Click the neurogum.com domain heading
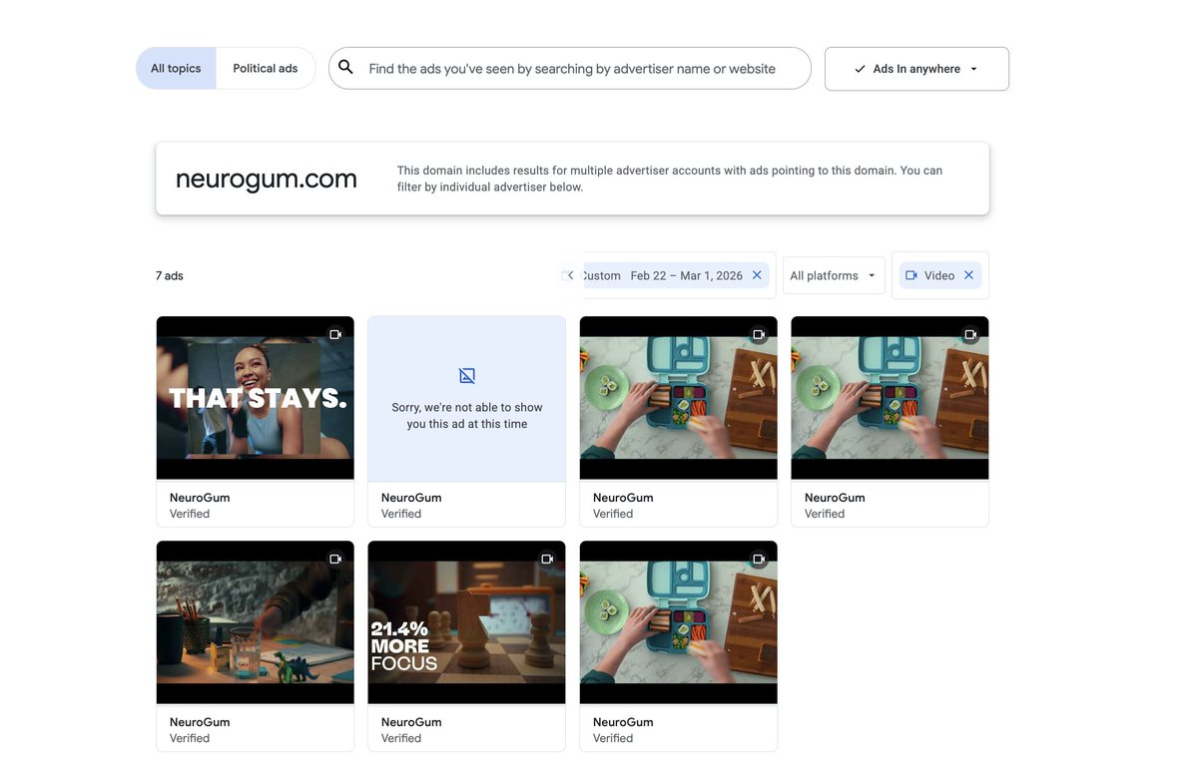The width and height of the screenshot is (1198, 768). (267, 179)
